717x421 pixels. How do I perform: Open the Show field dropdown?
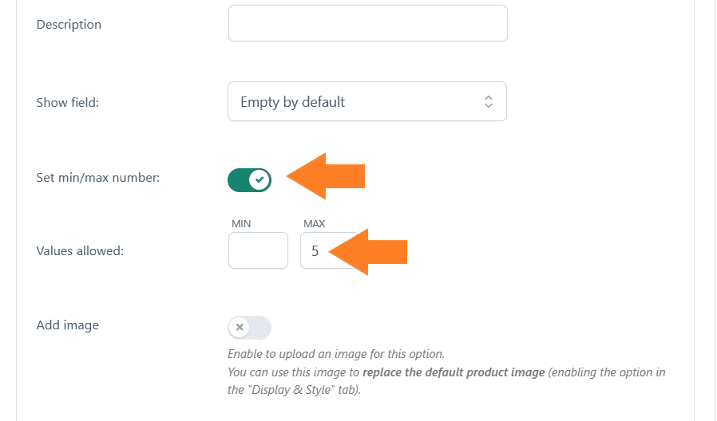[x=367, y=101]
